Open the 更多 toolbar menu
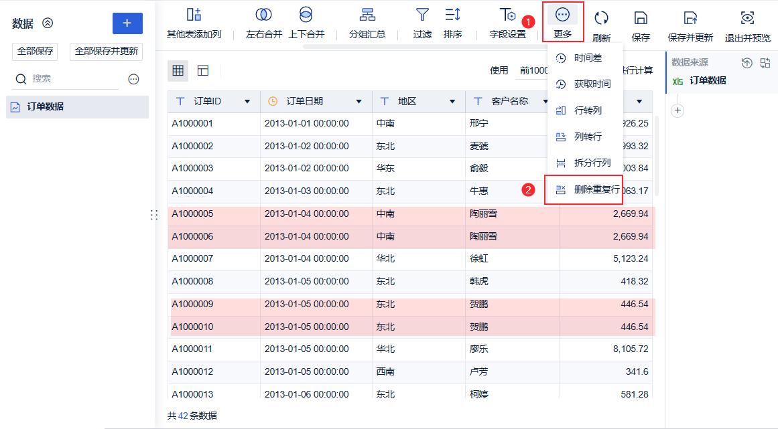This screenshot has width=778, height=429. tap(563, 22)
